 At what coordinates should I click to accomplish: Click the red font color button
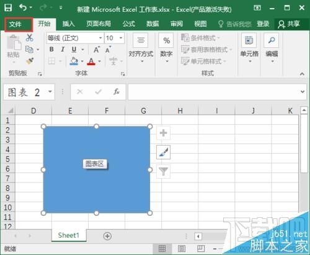(91, 61)
